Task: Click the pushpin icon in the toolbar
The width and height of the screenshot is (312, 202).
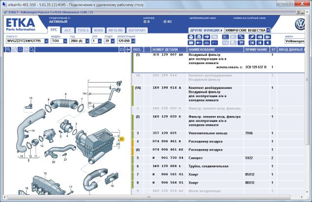Action: coord(252,37)
